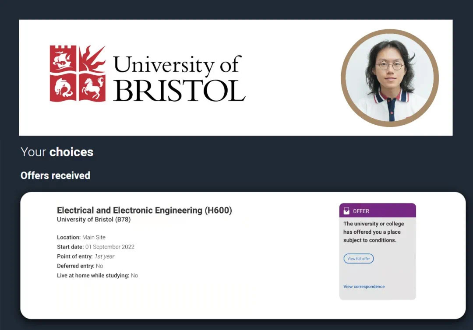Click the Location: Main Site line
This screenshot has height=330, width=473.
click(x=81, y=237)
